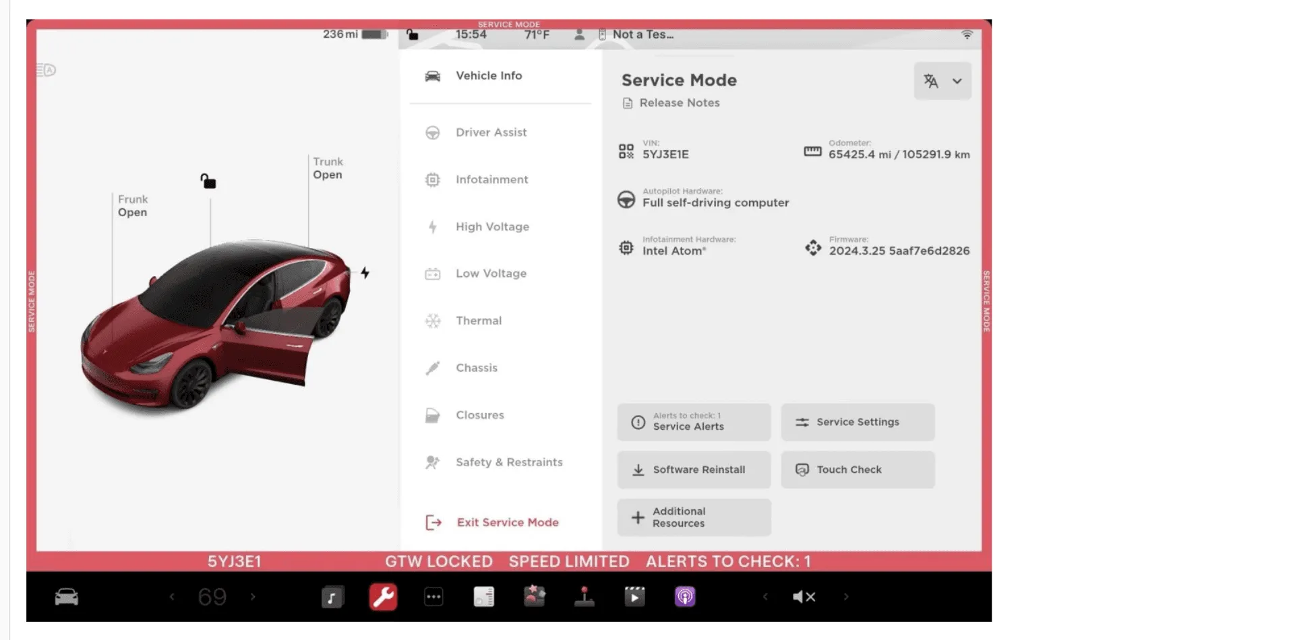Select the VIN value 5YJ3E1E
This screenshot has height=640, width=1289.
point(665,154)
